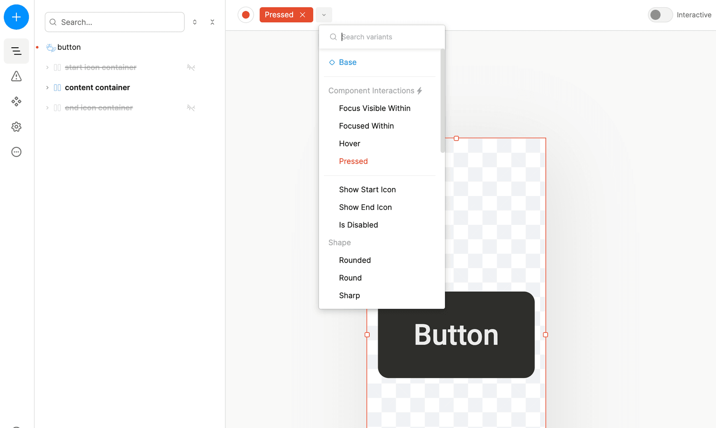Enable the Interactive toggle
Screen dimensions: 716x428
click(660, 15)
